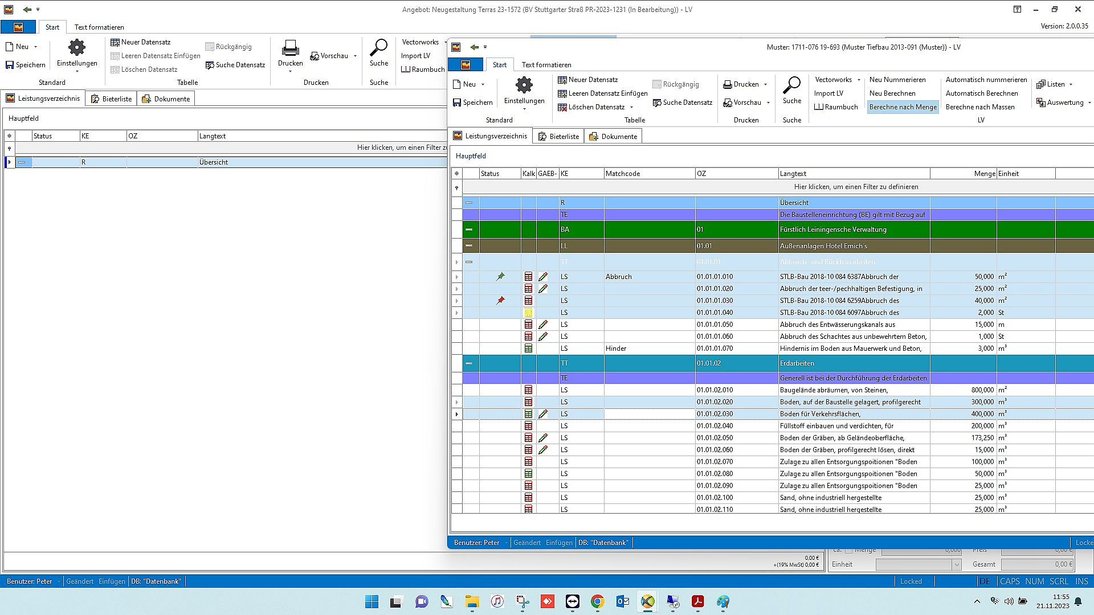Screen dimensions: 1094x615
Task: Click calculator icon in row 01.01.01.010
Action: click(x=528, y=277)
